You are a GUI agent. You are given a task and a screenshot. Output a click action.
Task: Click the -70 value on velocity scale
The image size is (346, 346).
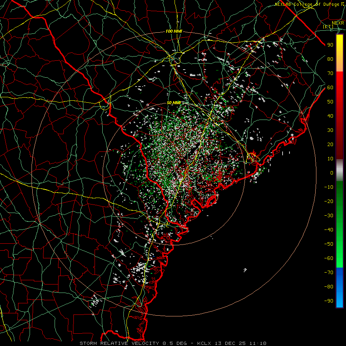pos(329,273)
